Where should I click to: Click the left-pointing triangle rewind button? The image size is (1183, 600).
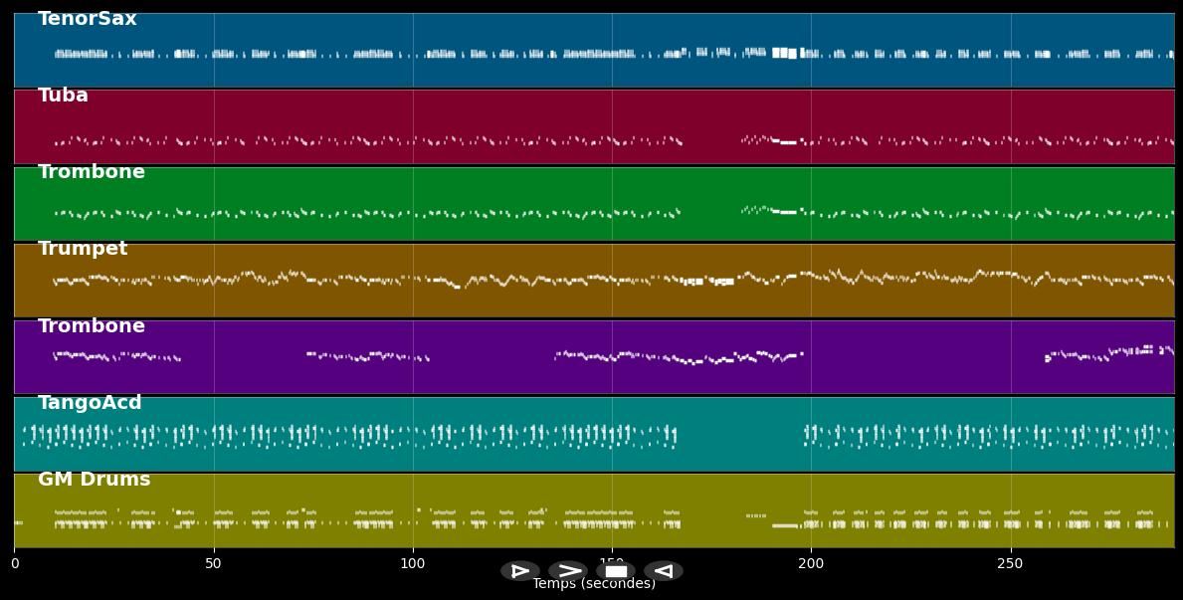[664, 571]
